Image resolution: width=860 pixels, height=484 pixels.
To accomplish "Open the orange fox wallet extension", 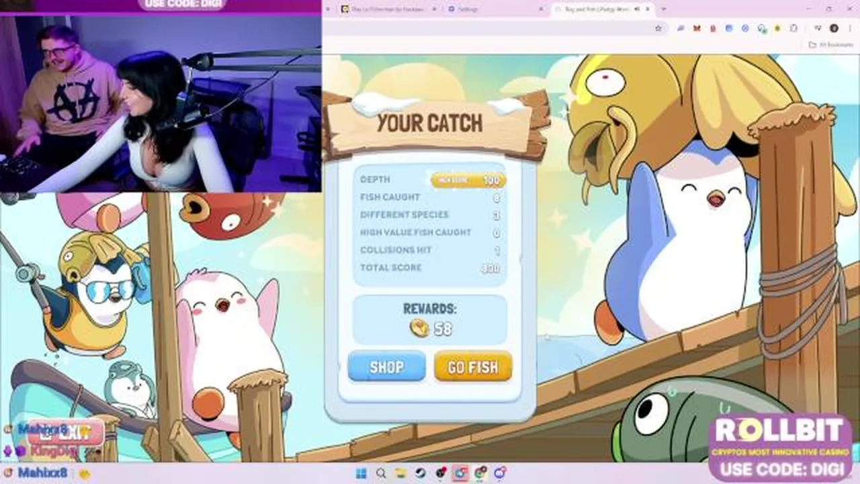I will coord(697,28).
